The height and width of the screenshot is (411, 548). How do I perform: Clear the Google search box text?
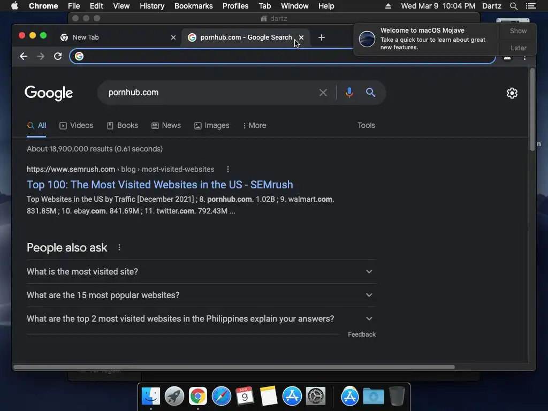[323, 93]
